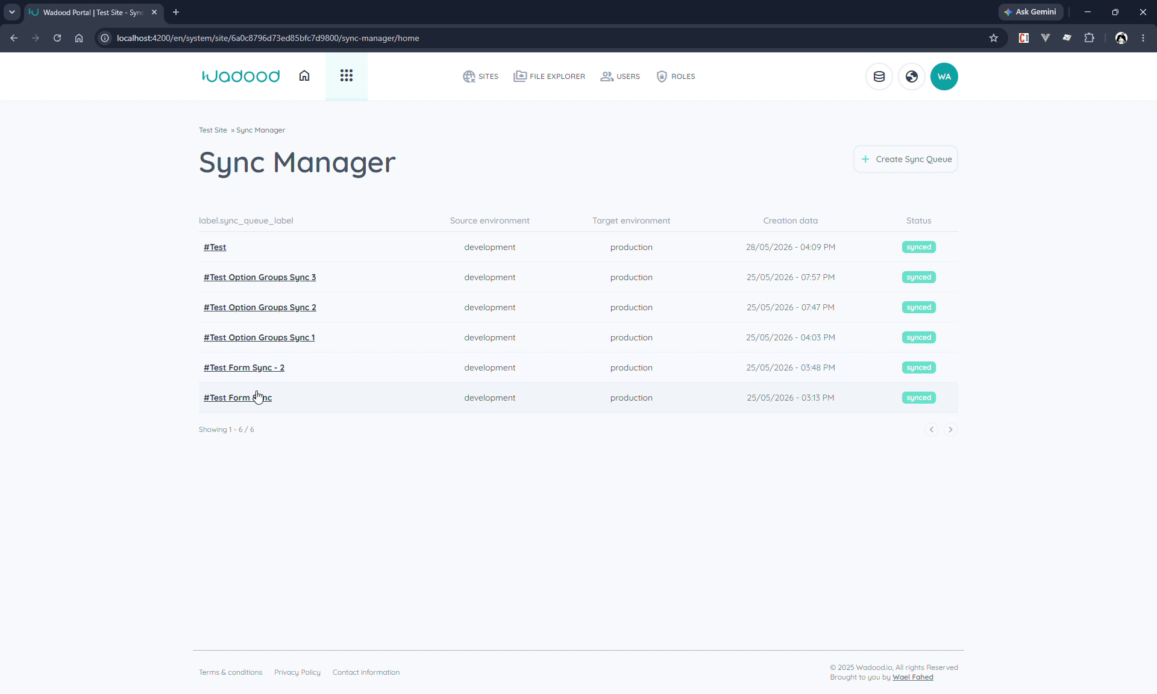Screen dimensions: 1157x694
Task: Click synced badge for Option Groups Sync 3
Action: (x=919, y=277)
